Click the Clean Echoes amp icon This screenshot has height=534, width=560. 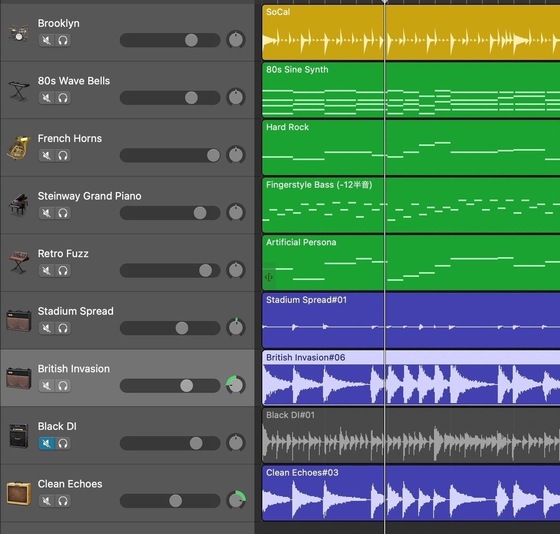pos(19,493)
